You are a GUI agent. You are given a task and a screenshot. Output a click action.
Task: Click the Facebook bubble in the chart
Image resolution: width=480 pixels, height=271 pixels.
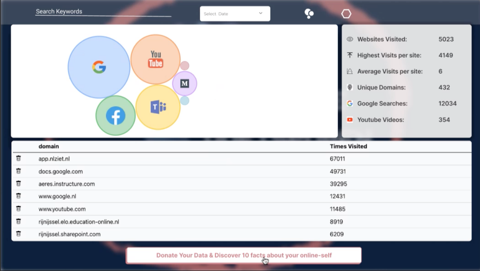[115, 116]
